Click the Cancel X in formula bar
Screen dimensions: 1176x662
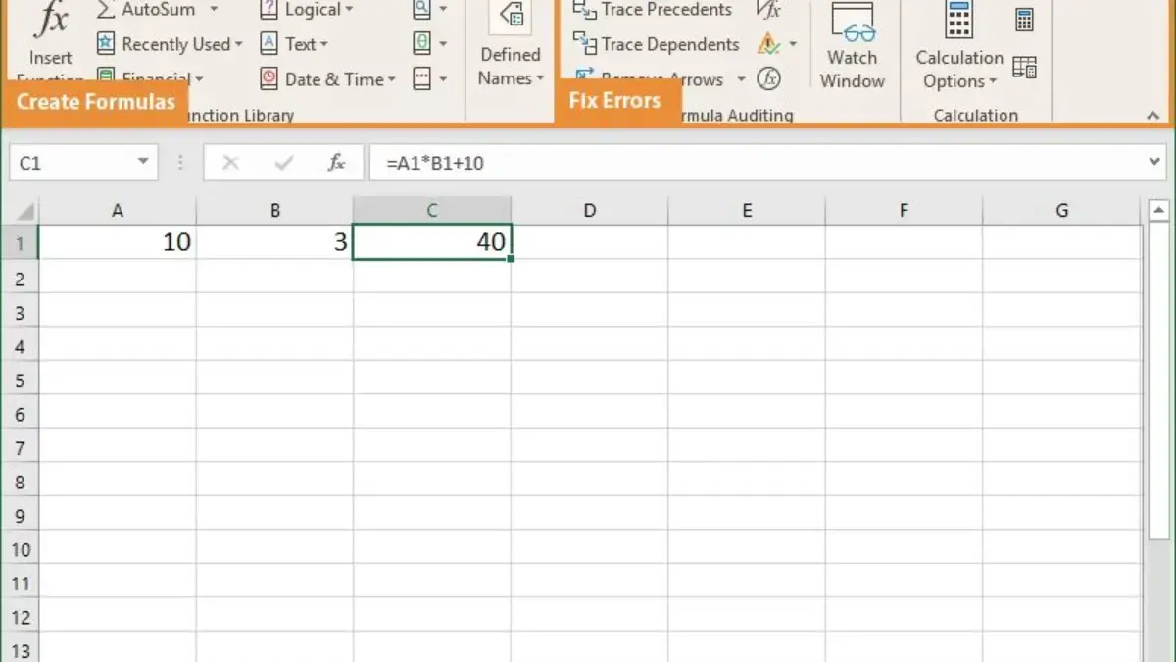(230, 163)
